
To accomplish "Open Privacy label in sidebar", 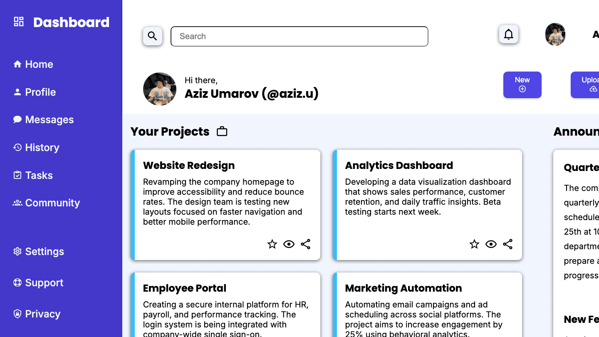I will click(43, 314).
